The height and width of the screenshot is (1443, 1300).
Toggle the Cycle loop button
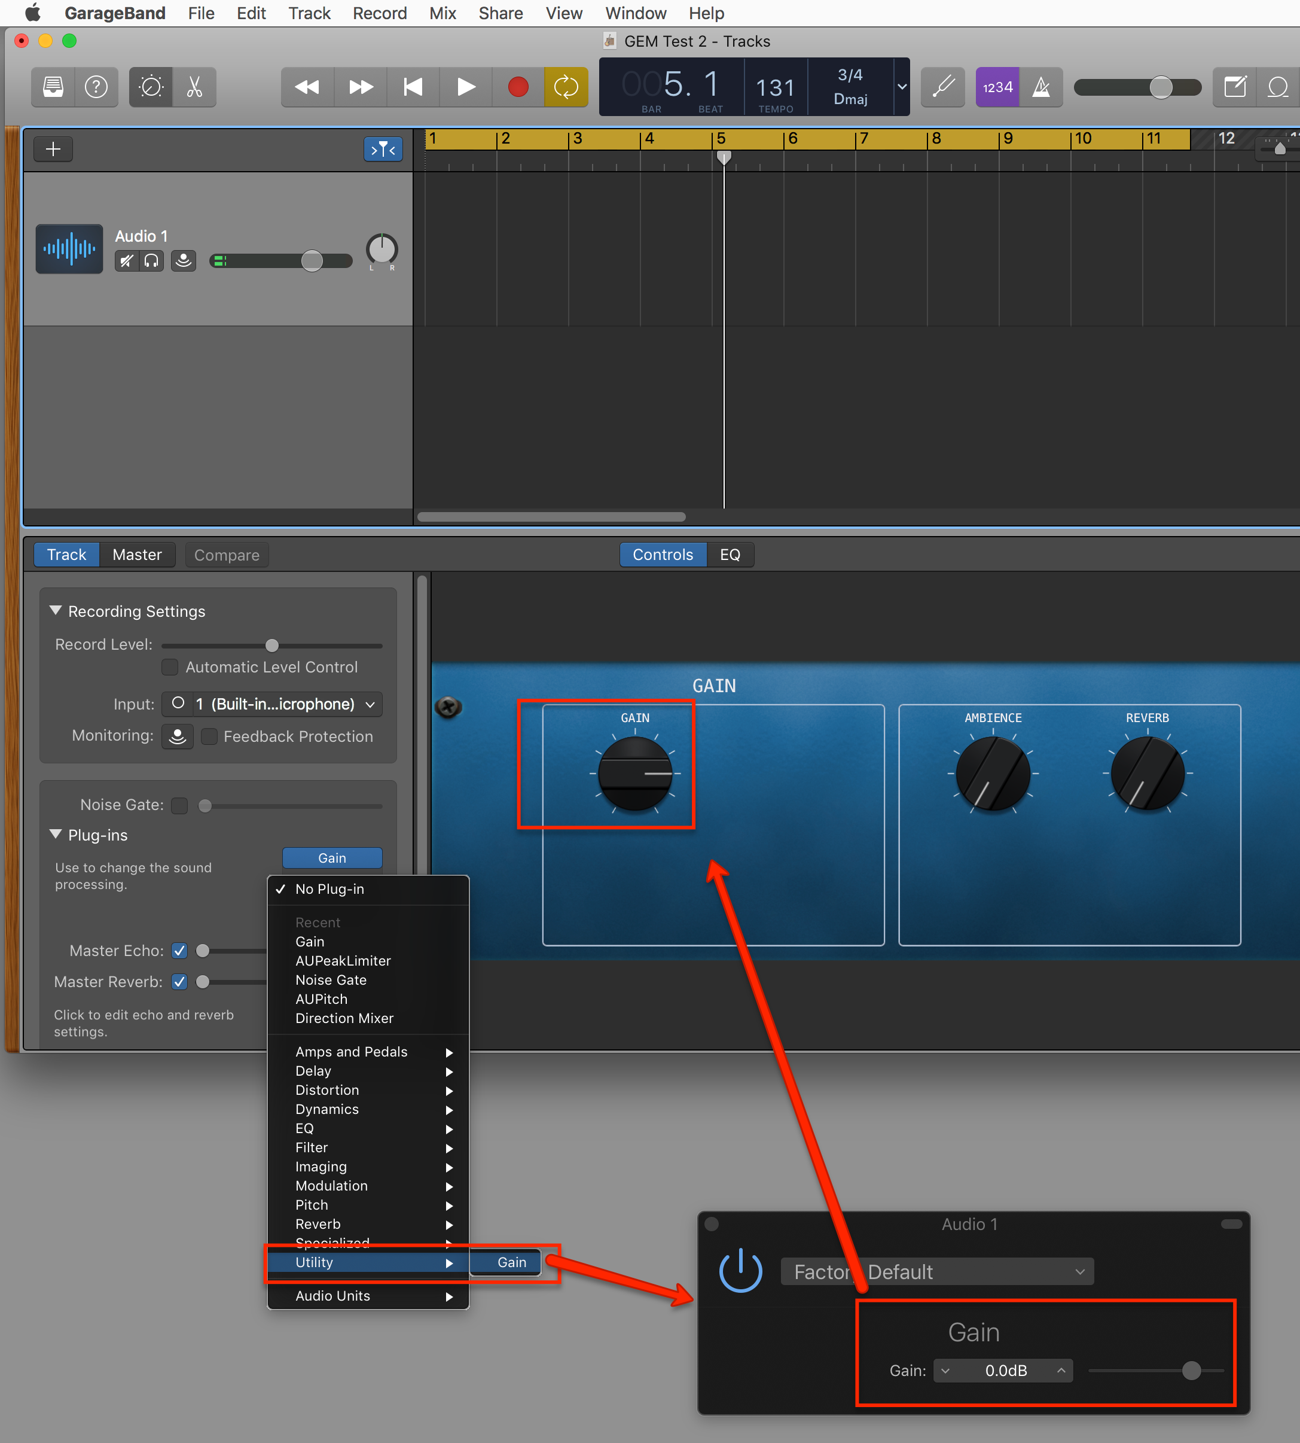pos(566,87)
